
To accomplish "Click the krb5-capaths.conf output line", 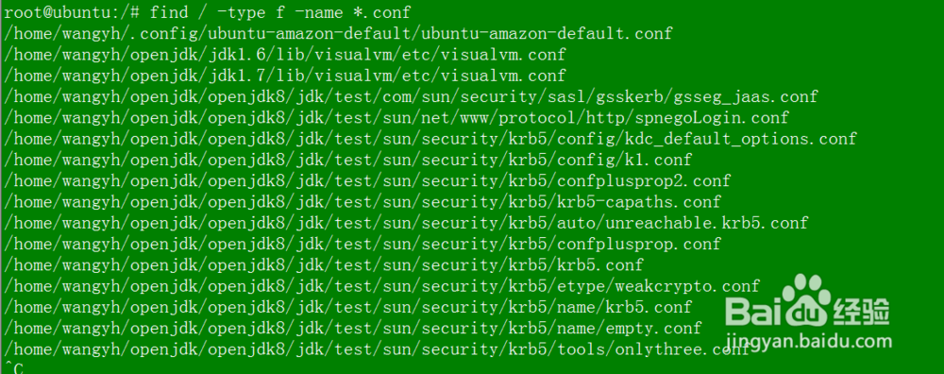I will pyautogui.click(x=362, y=202).
